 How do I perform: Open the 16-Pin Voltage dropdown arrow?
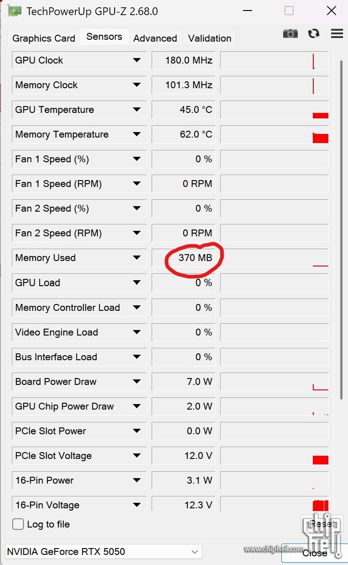(137, 505)
